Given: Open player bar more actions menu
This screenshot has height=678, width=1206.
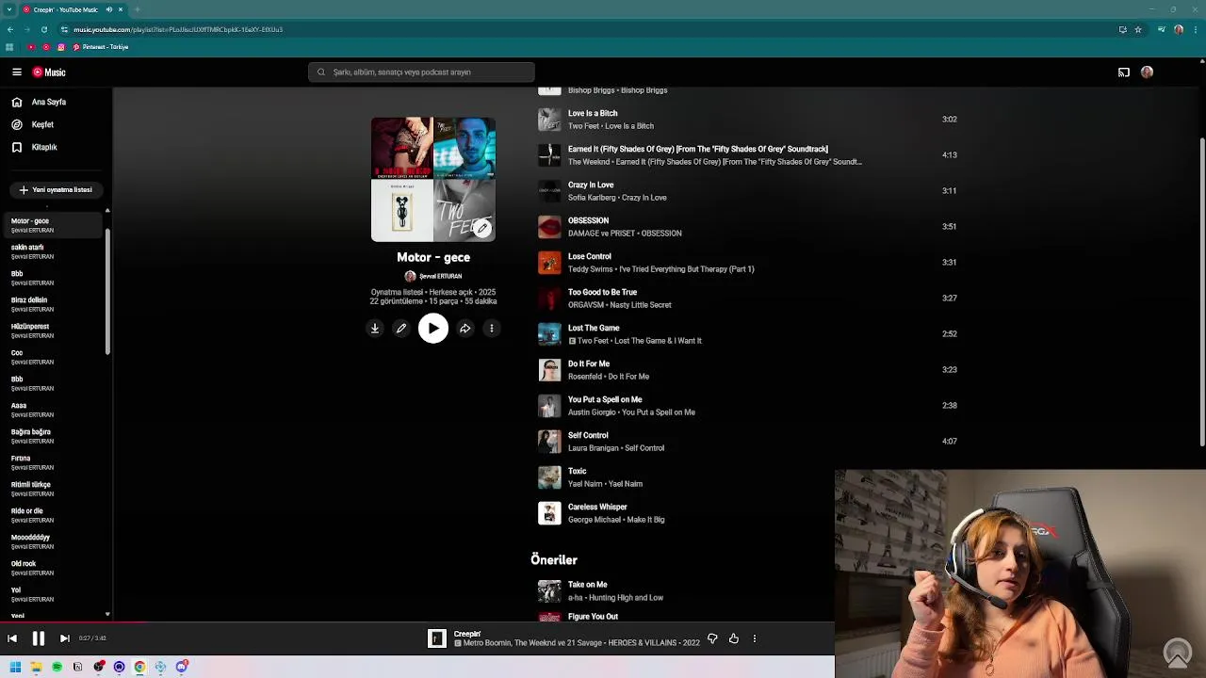Looking at the screenshot, I should [x=755, y=638].
